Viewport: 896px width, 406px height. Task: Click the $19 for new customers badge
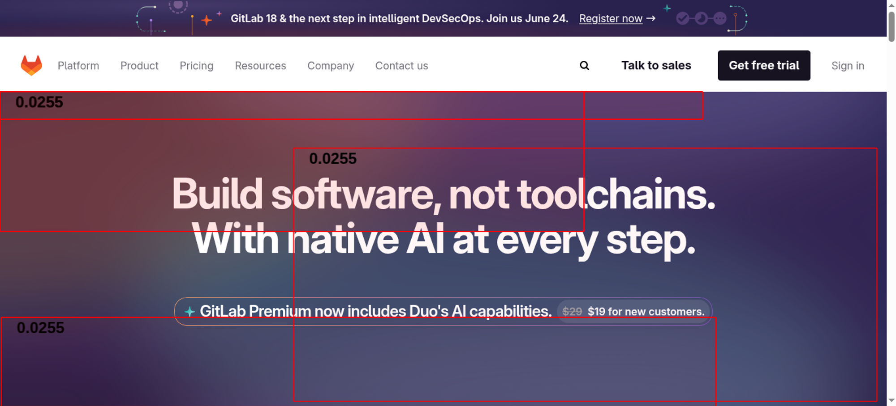coord(633,312)
